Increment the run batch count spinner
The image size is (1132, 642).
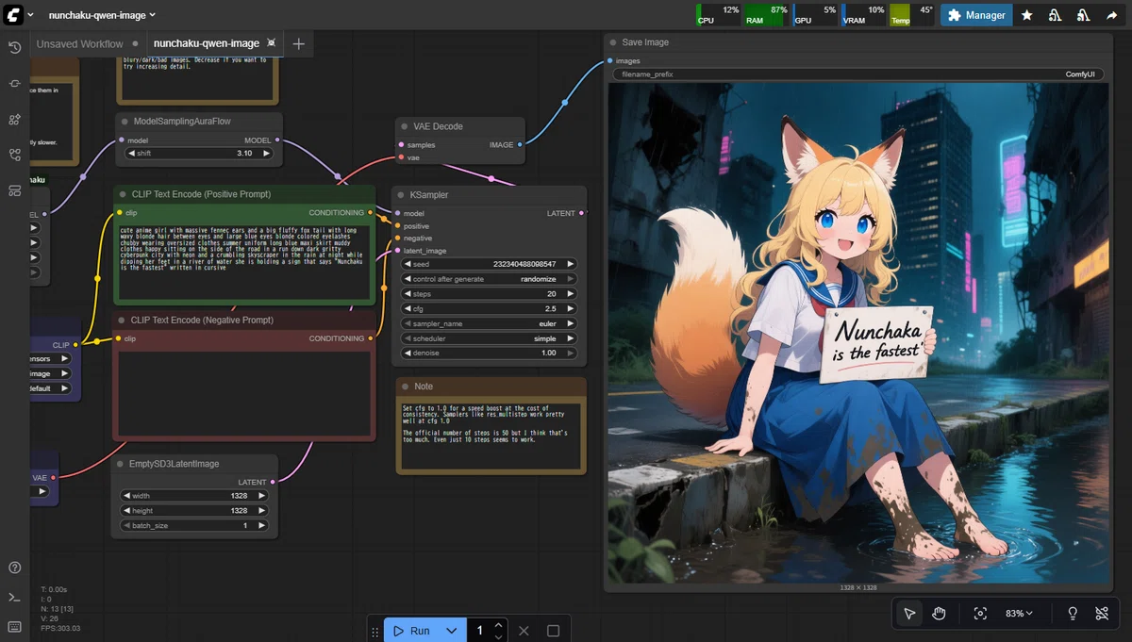pyautogui.click(x=500, y=625)
